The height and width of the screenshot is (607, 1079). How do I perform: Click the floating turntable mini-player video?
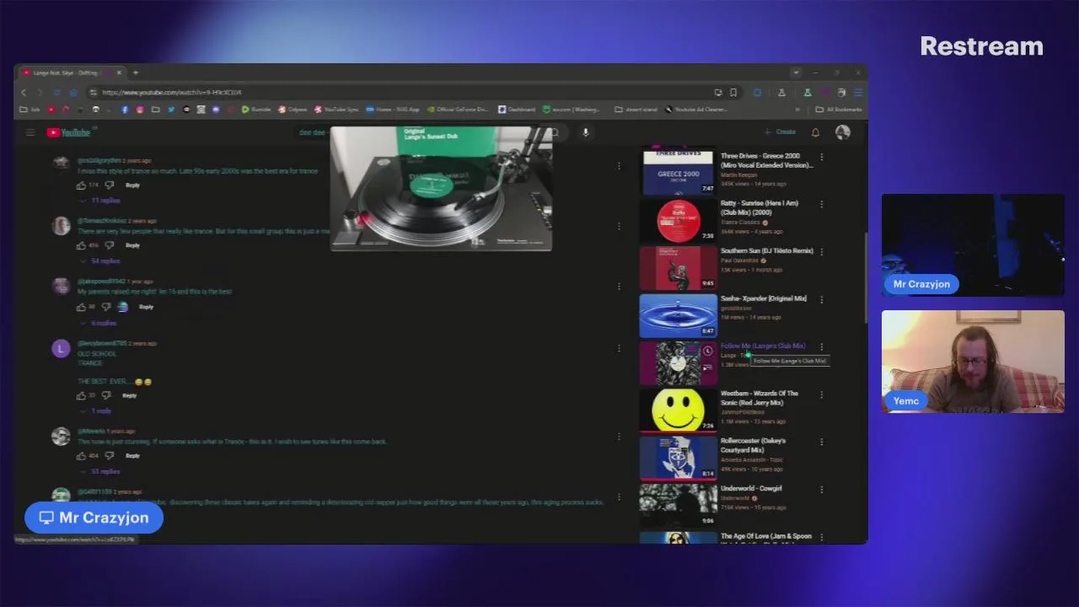pos(441,189)
